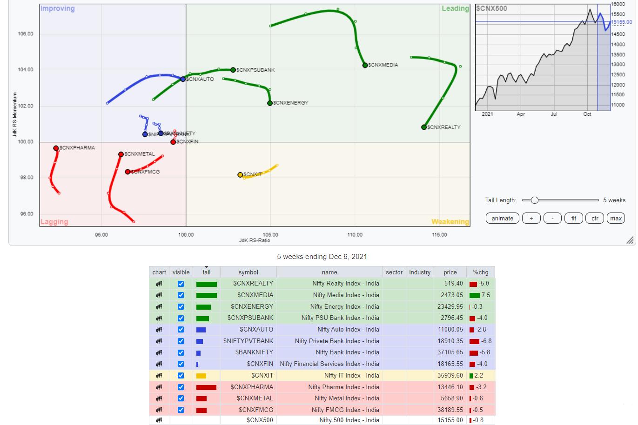Sort by price column header
This screenshot has height=425, width=638.
click(450, 272)
